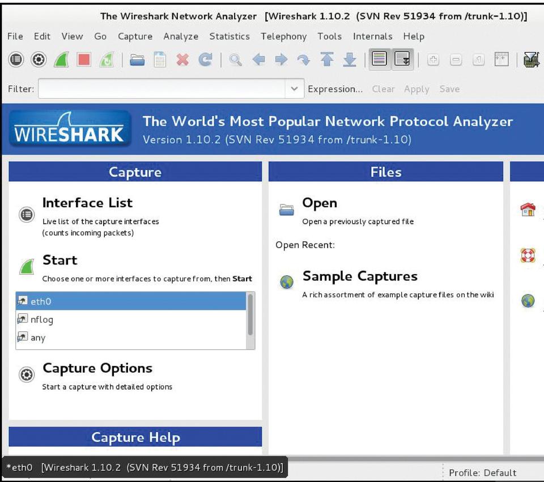
Task: Open a capture file via the toolbar folder icon
Action: [x=137, y=59]
